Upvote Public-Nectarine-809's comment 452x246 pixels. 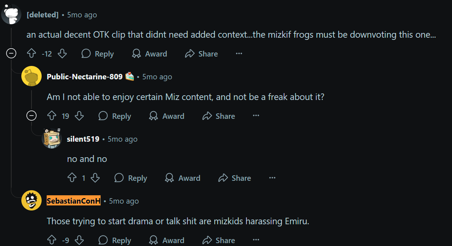[52, 116]
